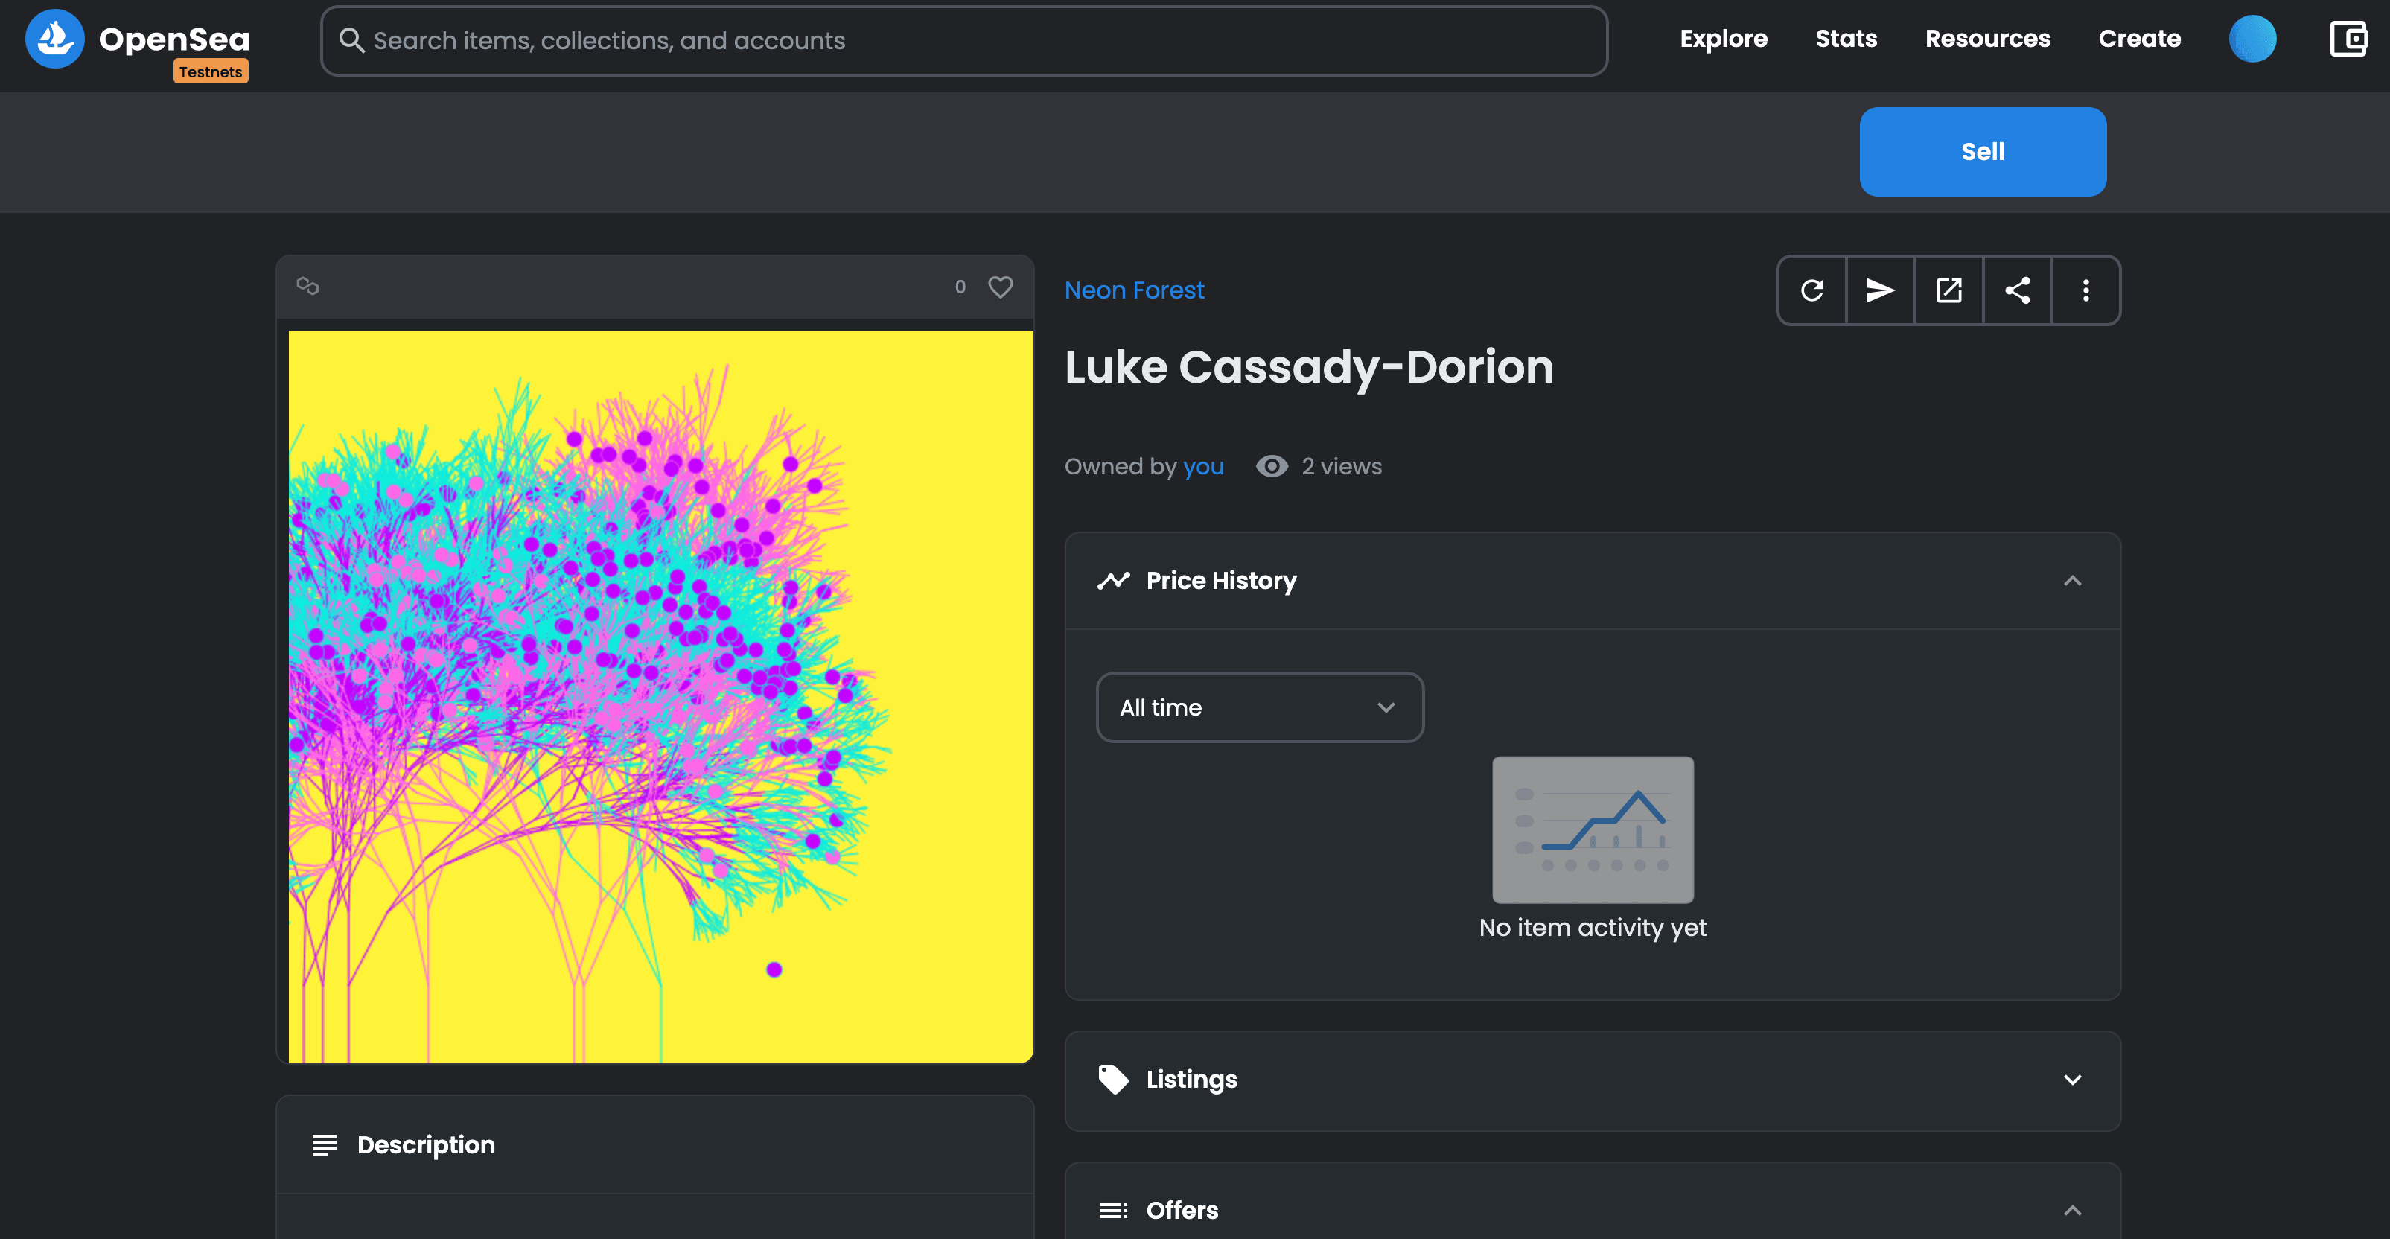Expand the Listings section
The image size is (2390, 1239).
pos(2072,1080)
